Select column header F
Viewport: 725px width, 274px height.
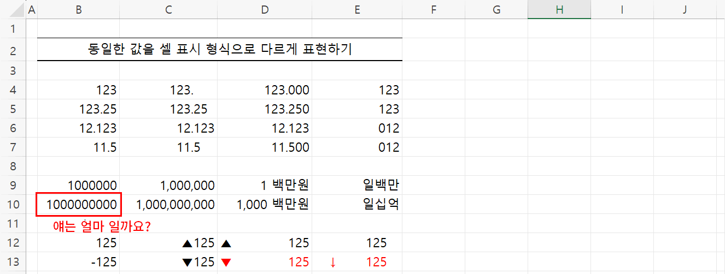(x=434, y=9)
